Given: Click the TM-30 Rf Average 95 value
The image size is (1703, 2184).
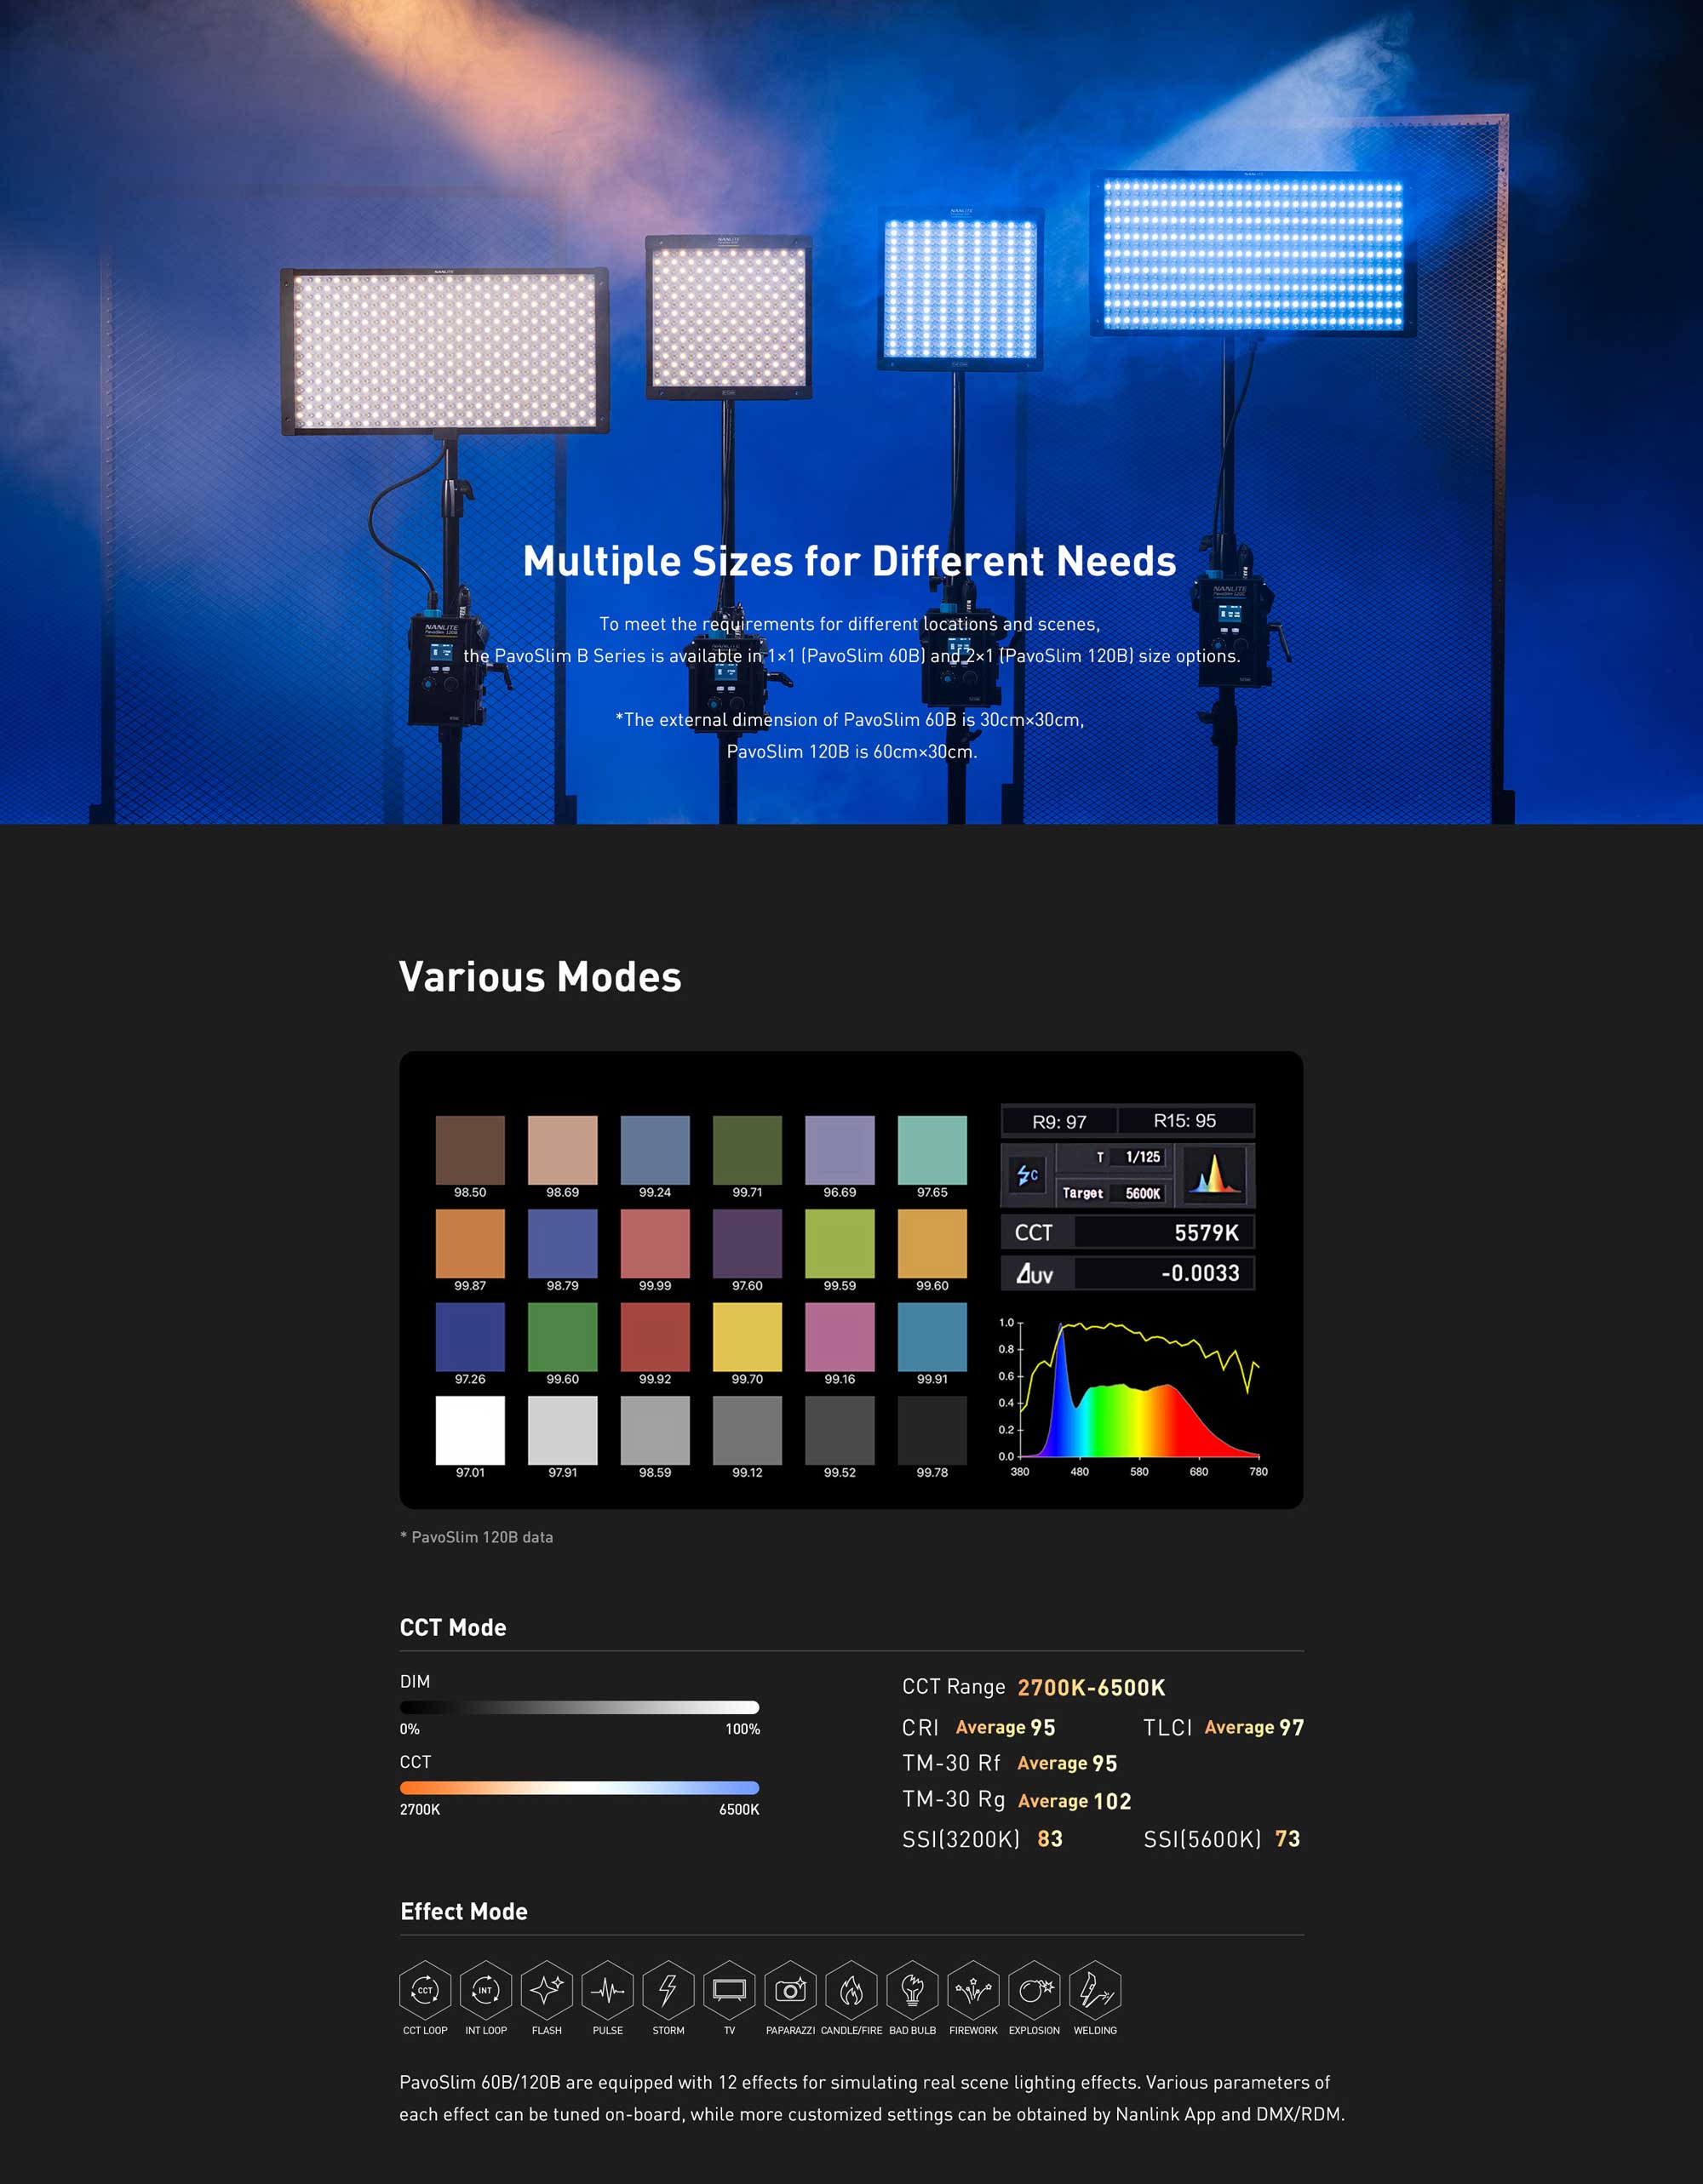Looking at the screenshot, I should [x=1068, y=1763].
